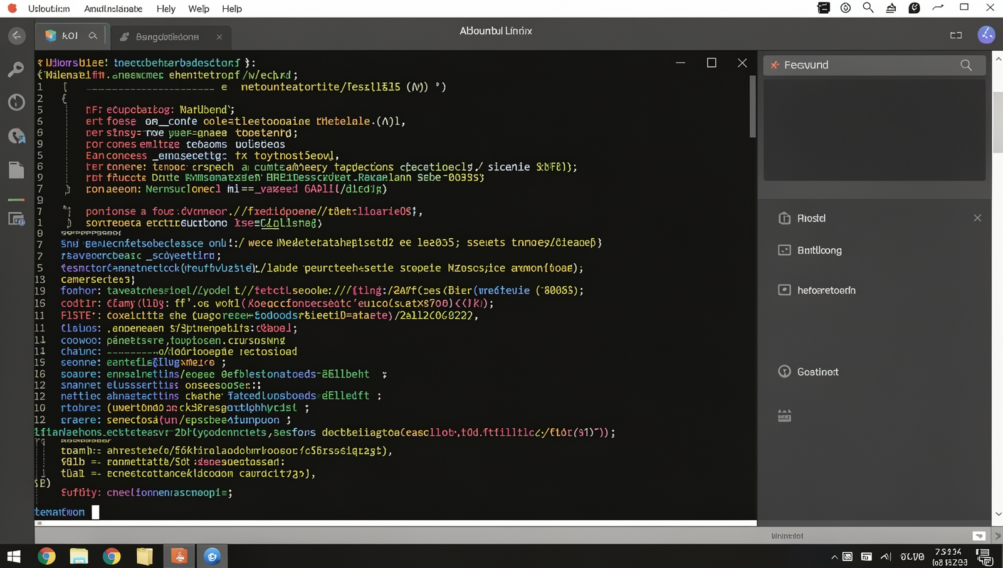The image size is (1003, 568).
Task: Click the curved arrow menu bar icon
Action: tap(938, 8)
